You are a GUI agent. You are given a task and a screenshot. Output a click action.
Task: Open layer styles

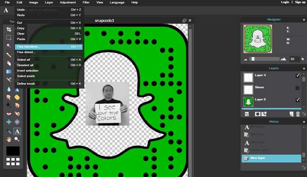264,114
